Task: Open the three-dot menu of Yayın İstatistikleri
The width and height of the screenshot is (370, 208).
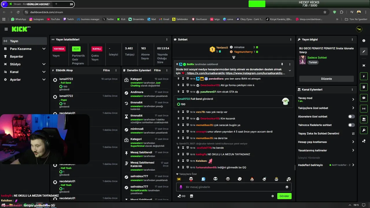Action: click(x=167, y=40)
